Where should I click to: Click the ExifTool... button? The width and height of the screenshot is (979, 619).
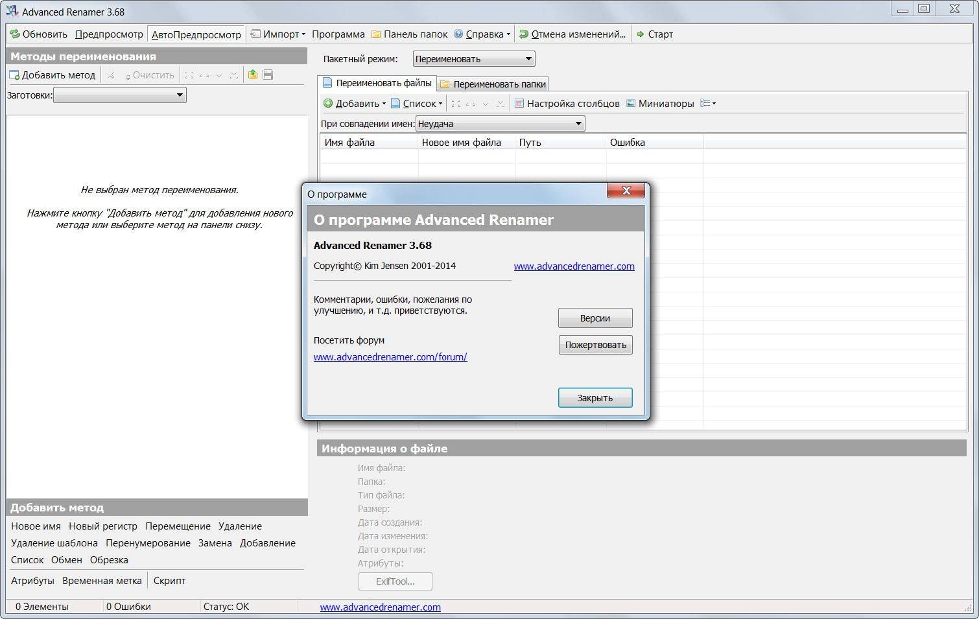395,581
